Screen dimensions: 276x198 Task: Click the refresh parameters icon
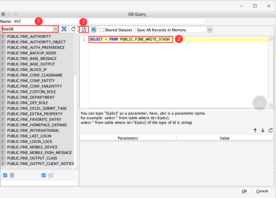pos(271,130)
